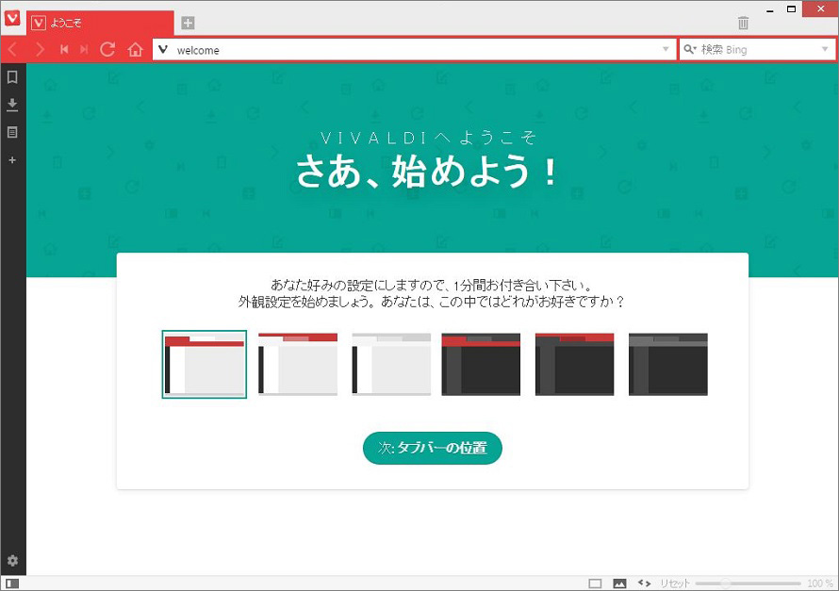Toggle image loading icon in status bar

click(x=619, y=583)
